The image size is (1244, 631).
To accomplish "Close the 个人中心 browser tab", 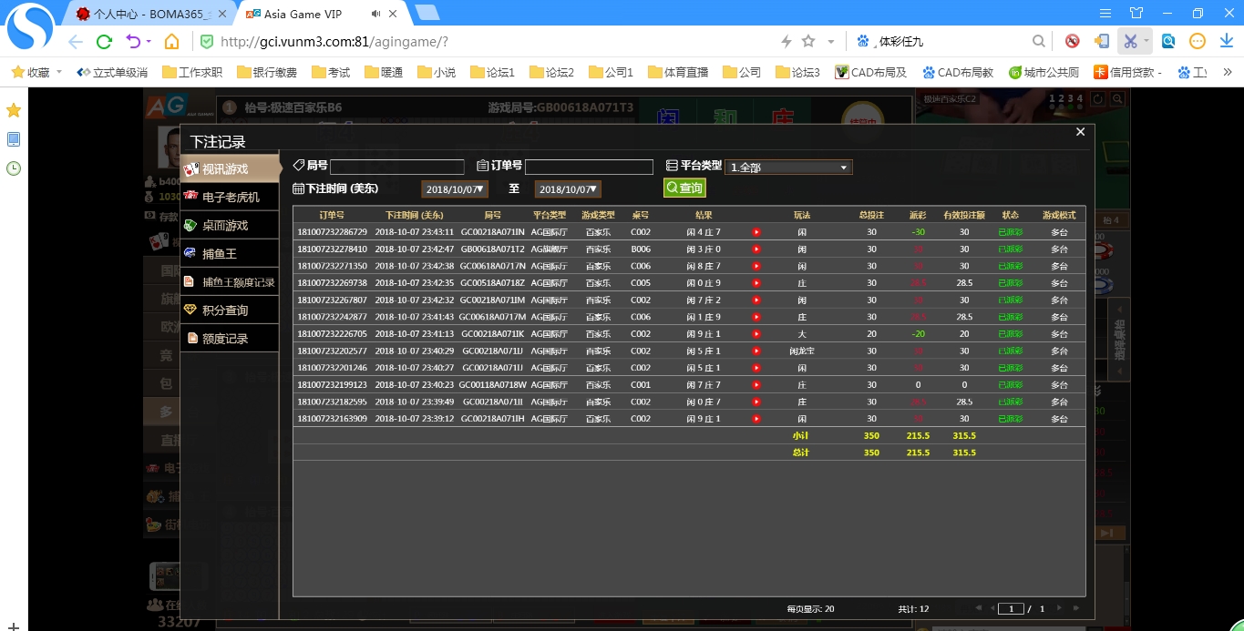I will point(222,14).
